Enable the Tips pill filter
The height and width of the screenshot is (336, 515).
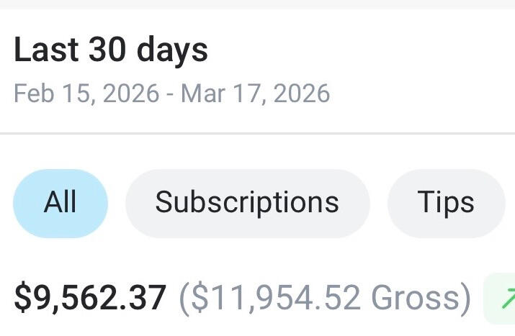pos(446,203)
